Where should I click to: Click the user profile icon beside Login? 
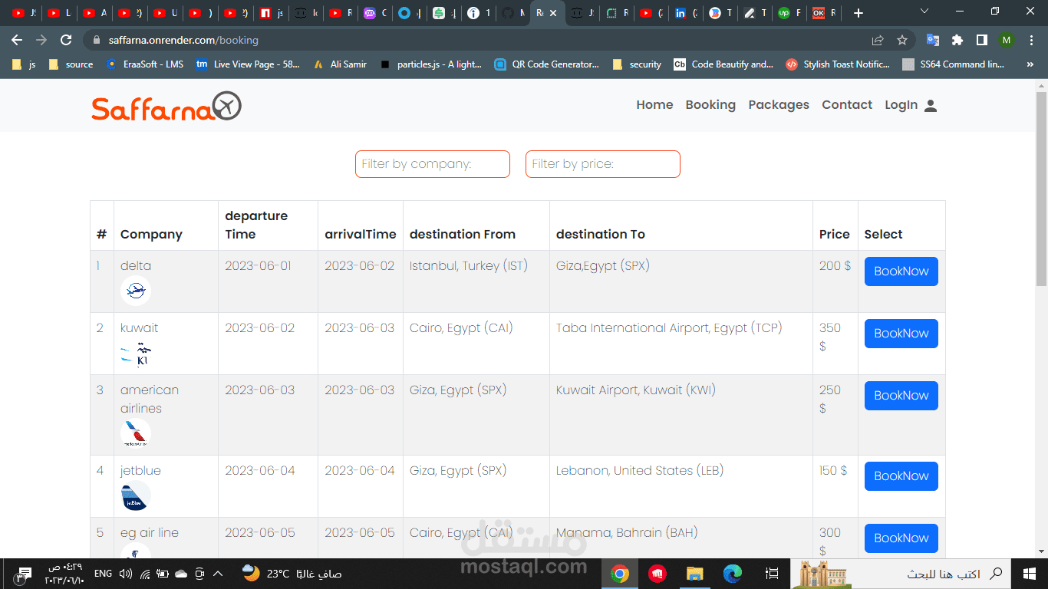pos(931,106)
